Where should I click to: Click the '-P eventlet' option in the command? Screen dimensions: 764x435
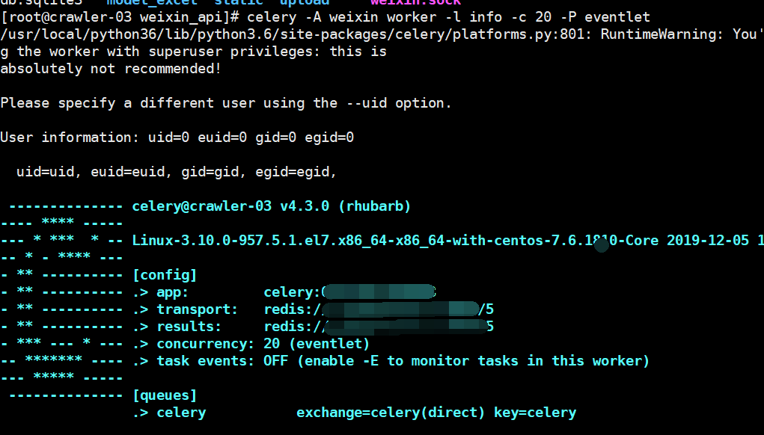(x=608, y=16)
